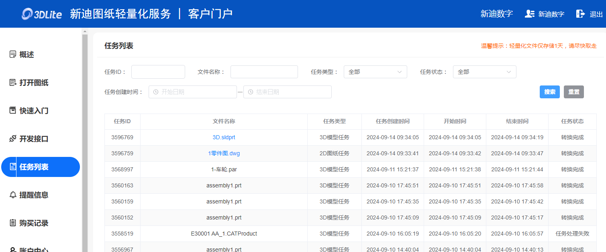606x252 pixels.
Task: Click the 开发接口 link icon in sidebar
Action: click(13, 139)
